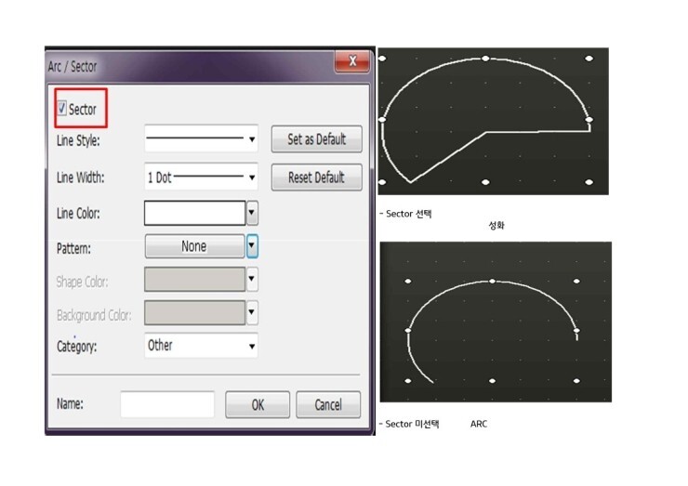The height and width of the screenshot is (486, 688).
Task: Open the Category dropdown showing Other
Action: pos(201,346)
